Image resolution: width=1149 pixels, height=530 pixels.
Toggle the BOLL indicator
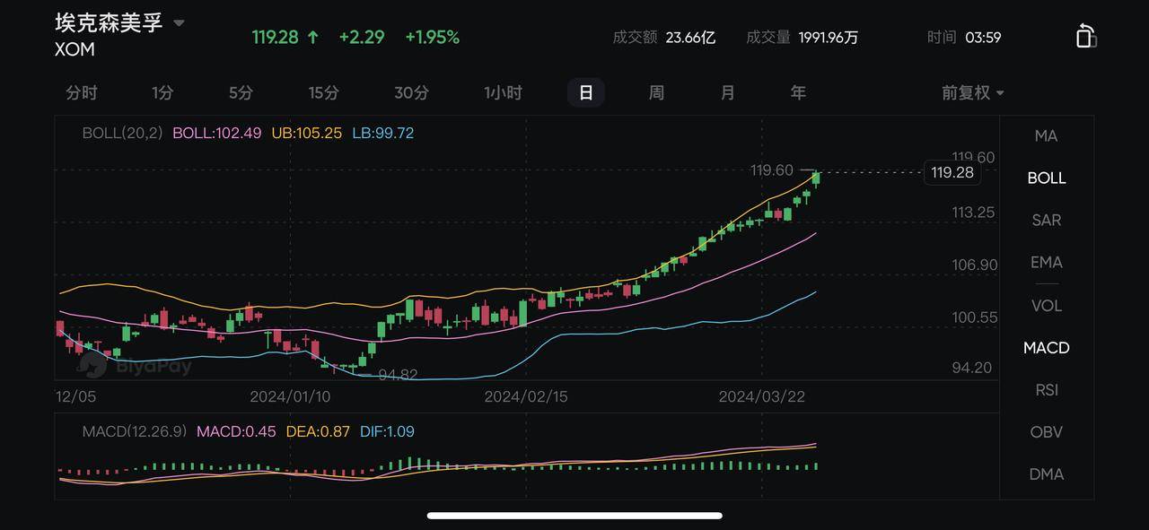pos(1046,178)
